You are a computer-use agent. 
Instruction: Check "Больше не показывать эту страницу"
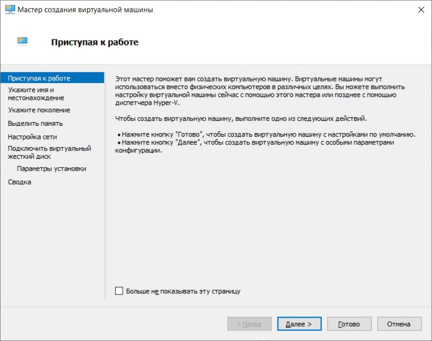[x=118, y=290]
